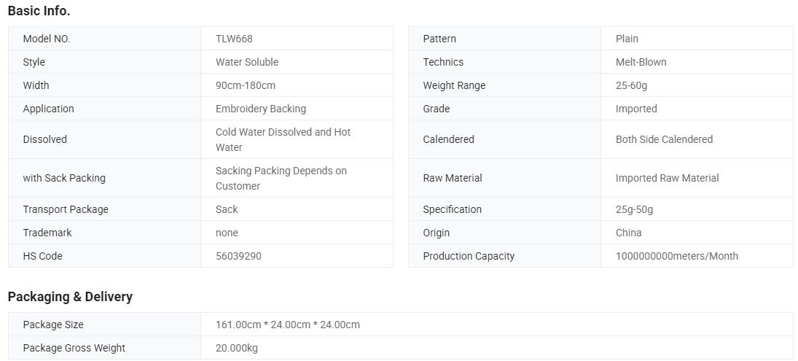Click the Specification value 25g-50g

click(634, 209)
